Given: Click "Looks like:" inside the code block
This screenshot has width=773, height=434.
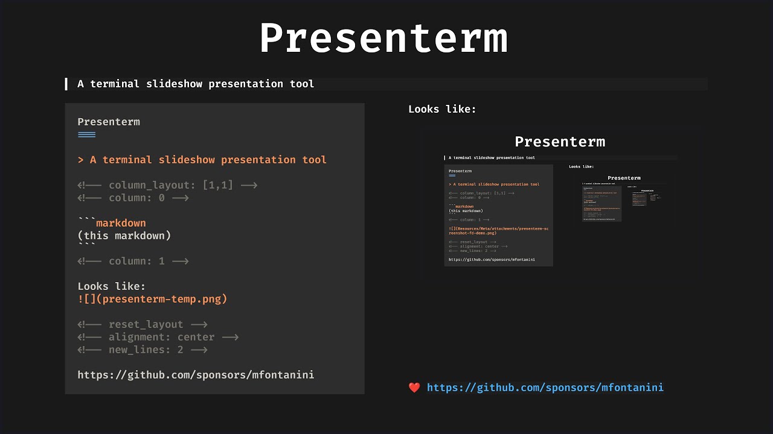Looking at the screenshot, I should [112, 286].
